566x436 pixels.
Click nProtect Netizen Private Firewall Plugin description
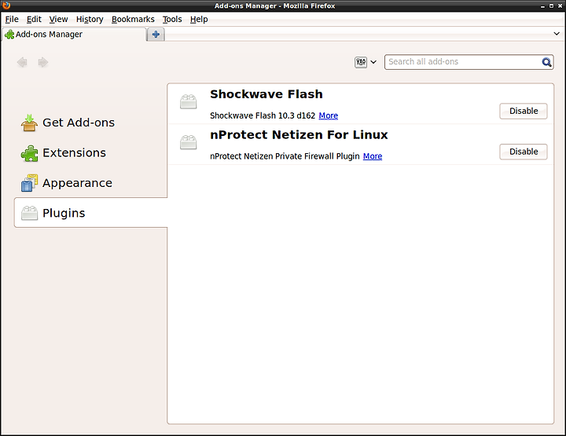pyautogui.click(x=285, y=156)
